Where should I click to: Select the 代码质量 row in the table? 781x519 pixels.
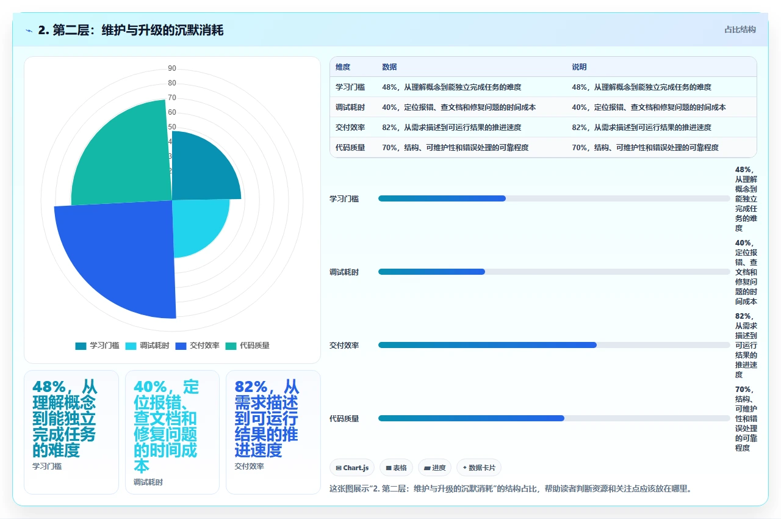543,148
